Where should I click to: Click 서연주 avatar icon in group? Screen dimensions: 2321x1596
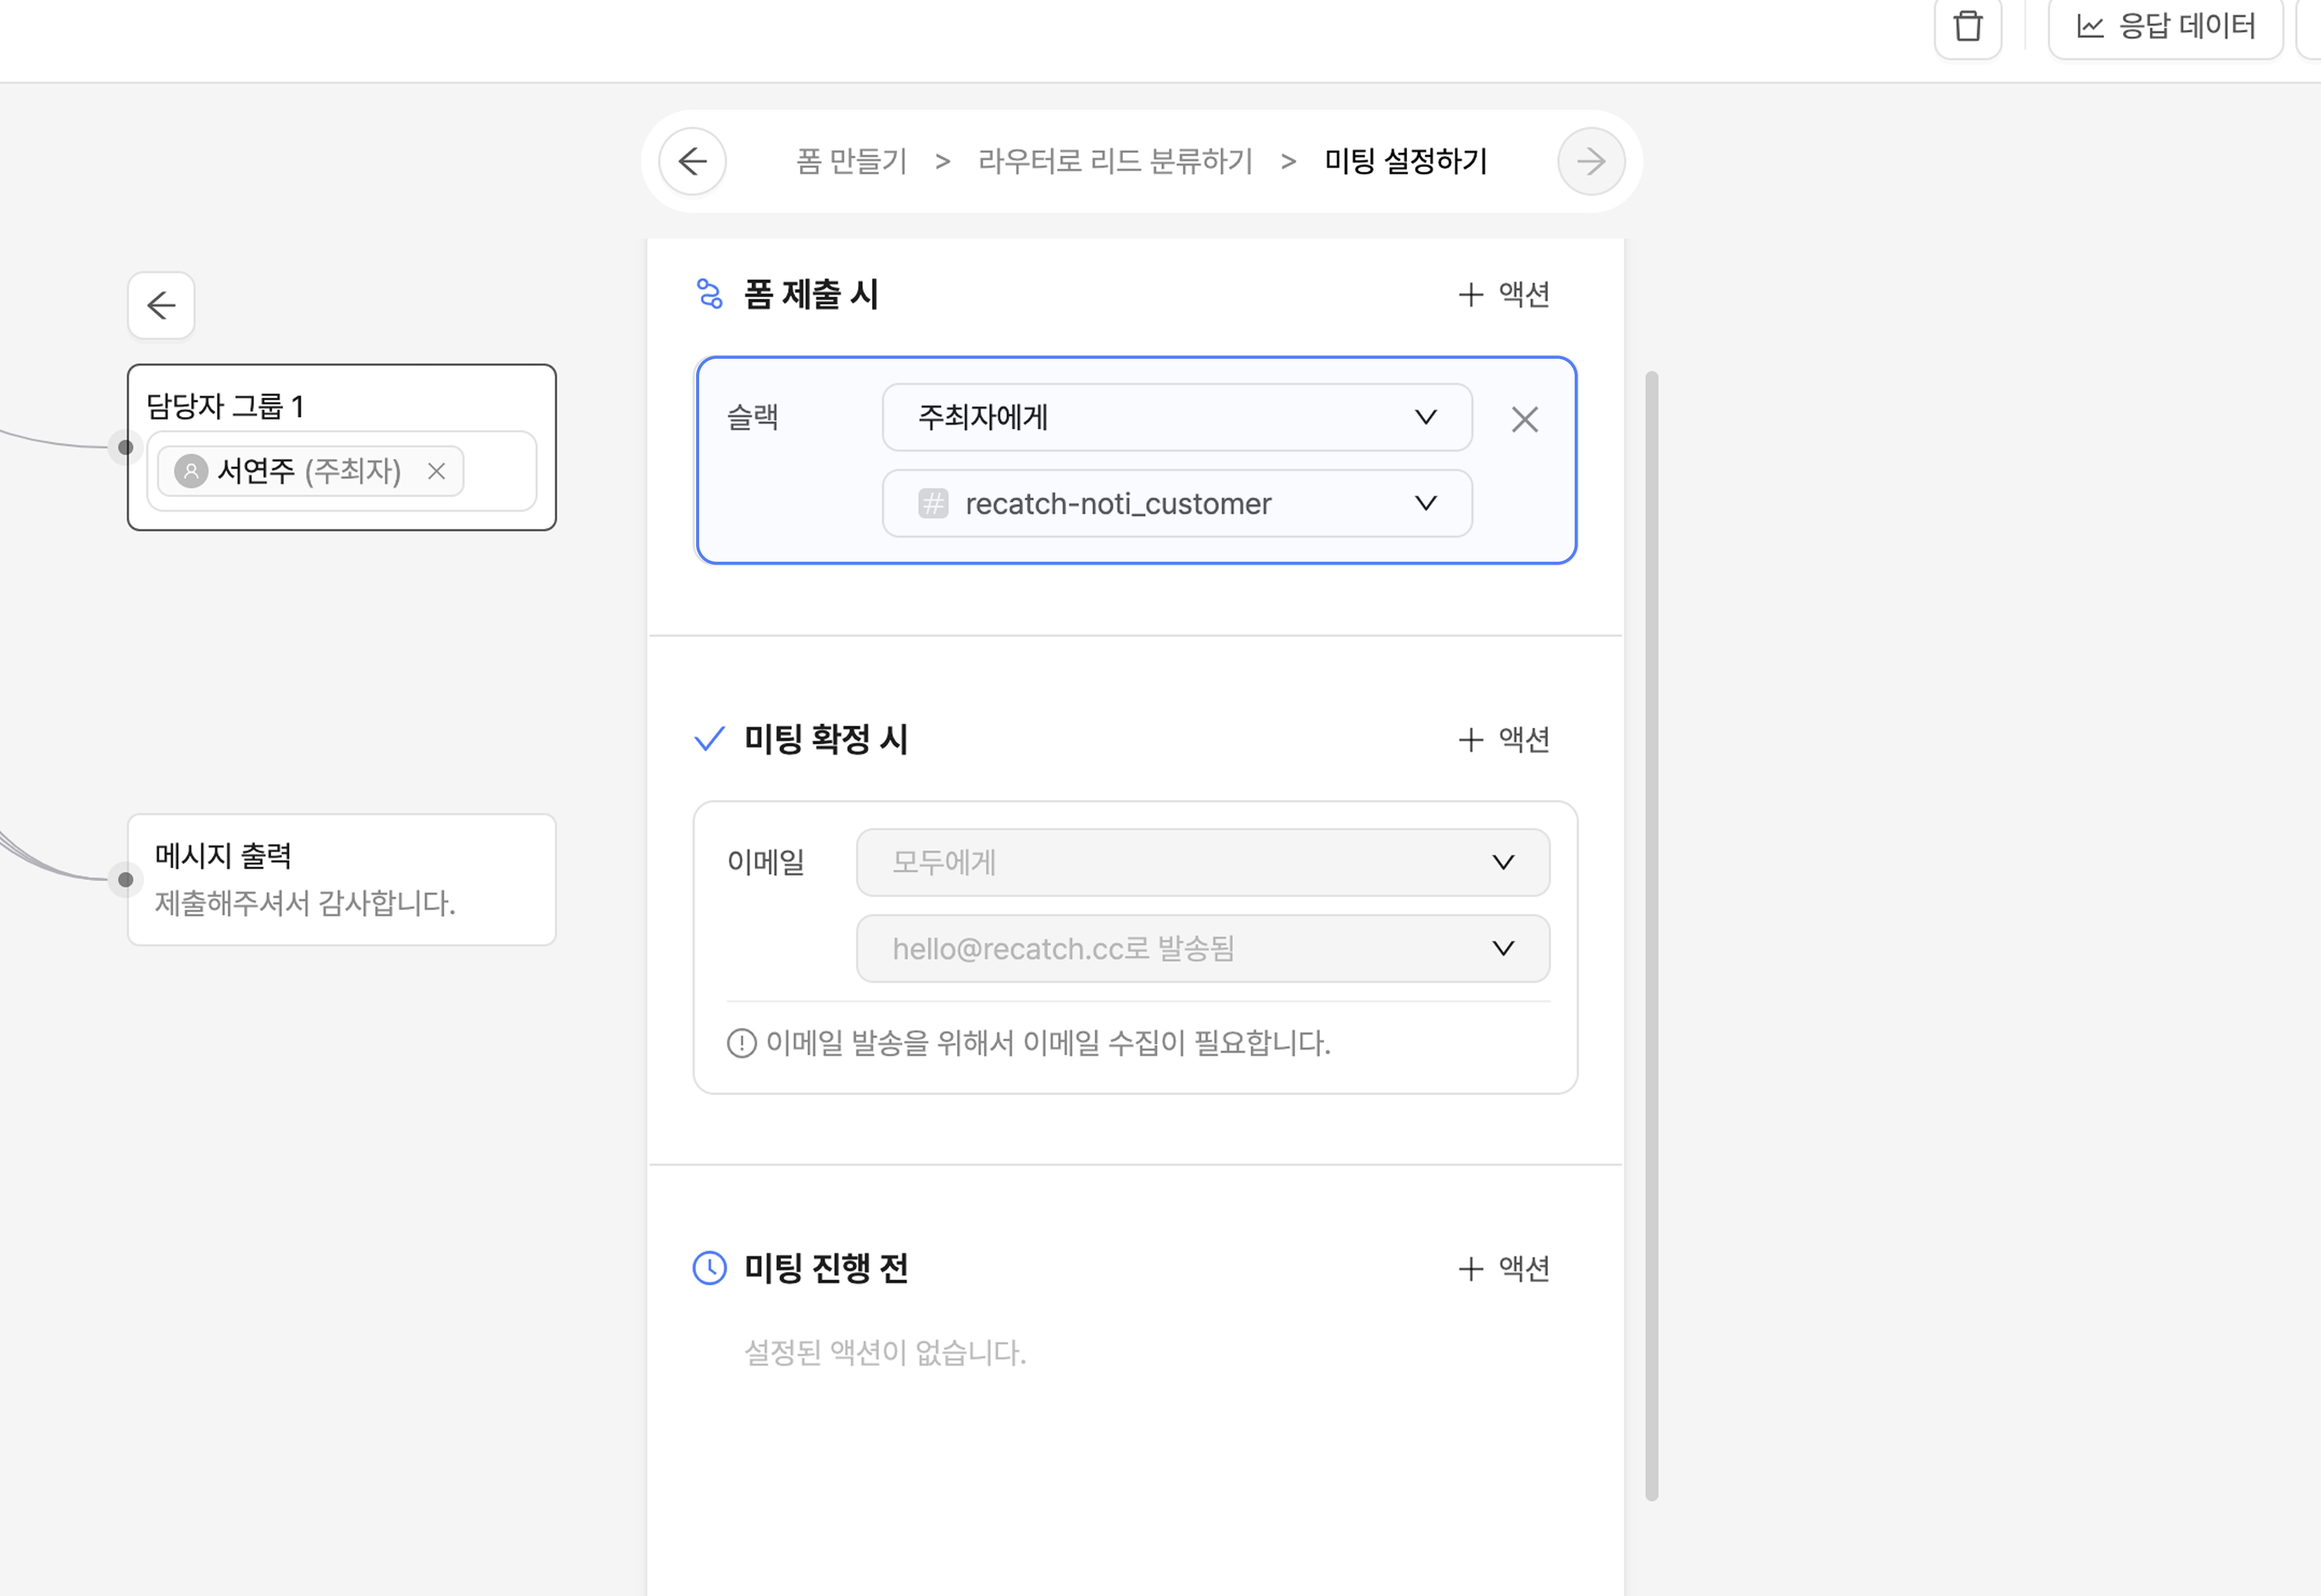pos(191,471)
